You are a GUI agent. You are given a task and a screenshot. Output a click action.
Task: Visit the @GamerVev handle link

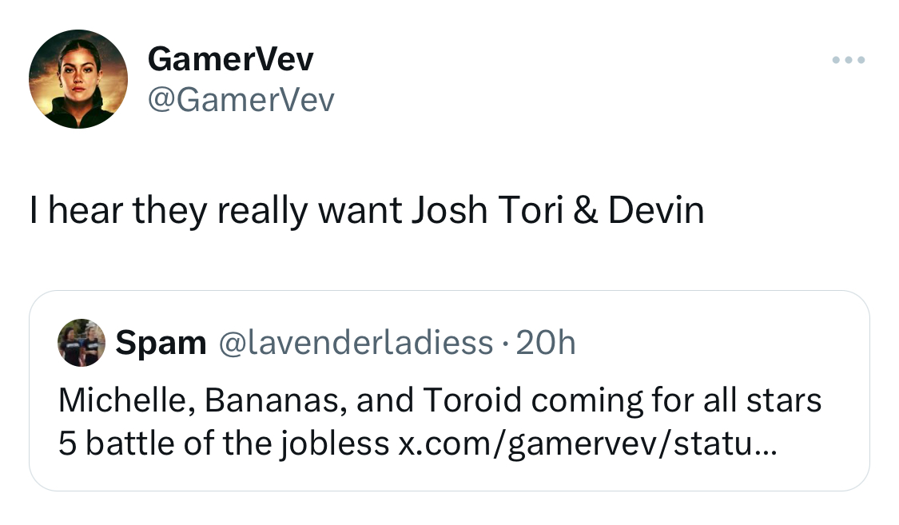[241, 101]
